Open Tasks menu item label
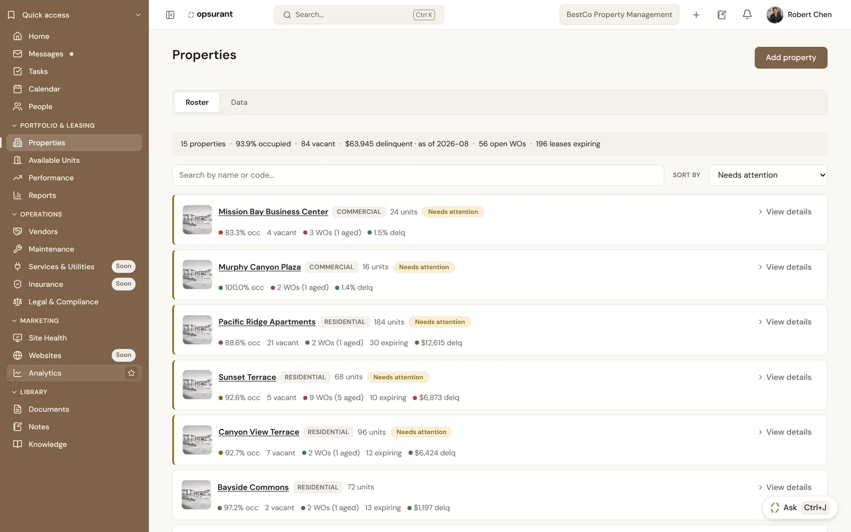This screenshot has height=532, width=851. (38, 71)
